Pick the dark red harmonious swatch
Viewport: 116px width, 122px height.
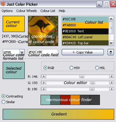65,100
